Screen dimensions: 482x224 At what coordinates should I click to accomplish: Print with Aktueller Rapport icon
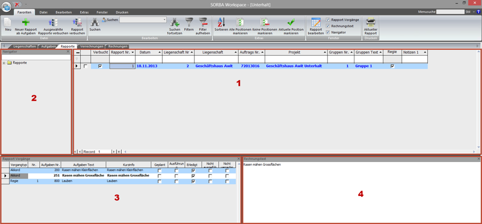click(x=370, y=22)
